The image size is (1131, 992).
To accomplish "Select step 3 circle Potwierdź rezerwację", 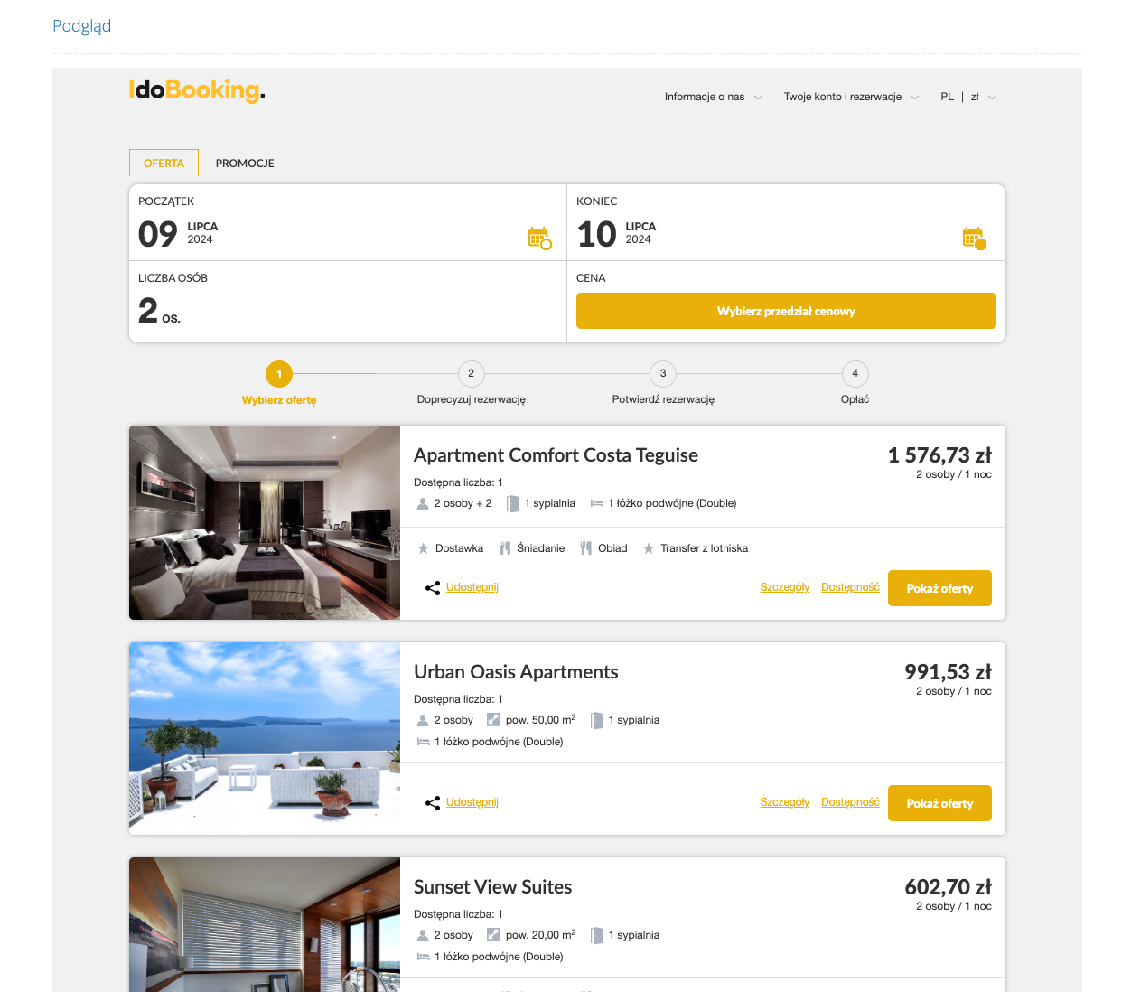I will point(663,374).
